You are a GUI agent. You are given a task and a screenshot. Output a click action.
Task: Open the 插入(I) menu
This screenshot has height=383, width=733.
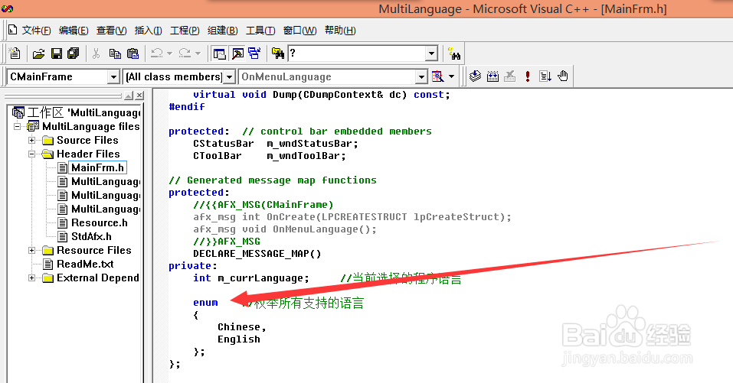coord(148,31)
